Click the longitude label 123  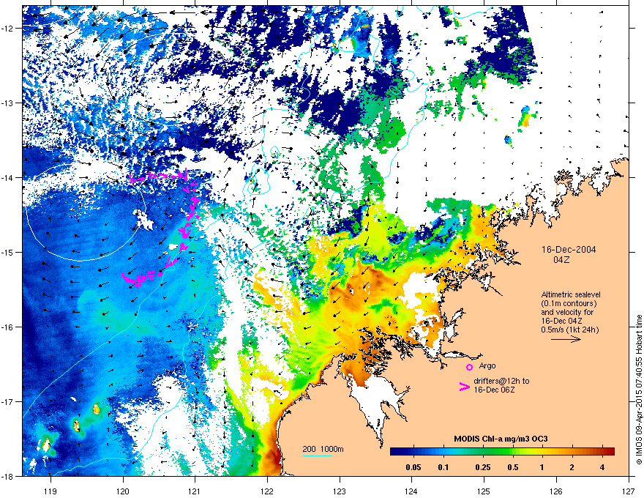point(340,491)
